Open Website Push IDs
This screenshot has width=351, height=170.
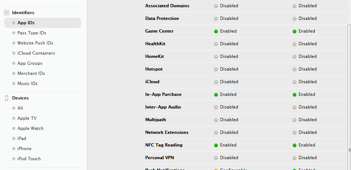point(35,43)
